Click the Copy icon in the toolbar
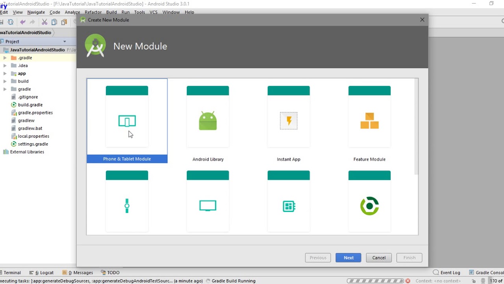 (x=54, y=22)
